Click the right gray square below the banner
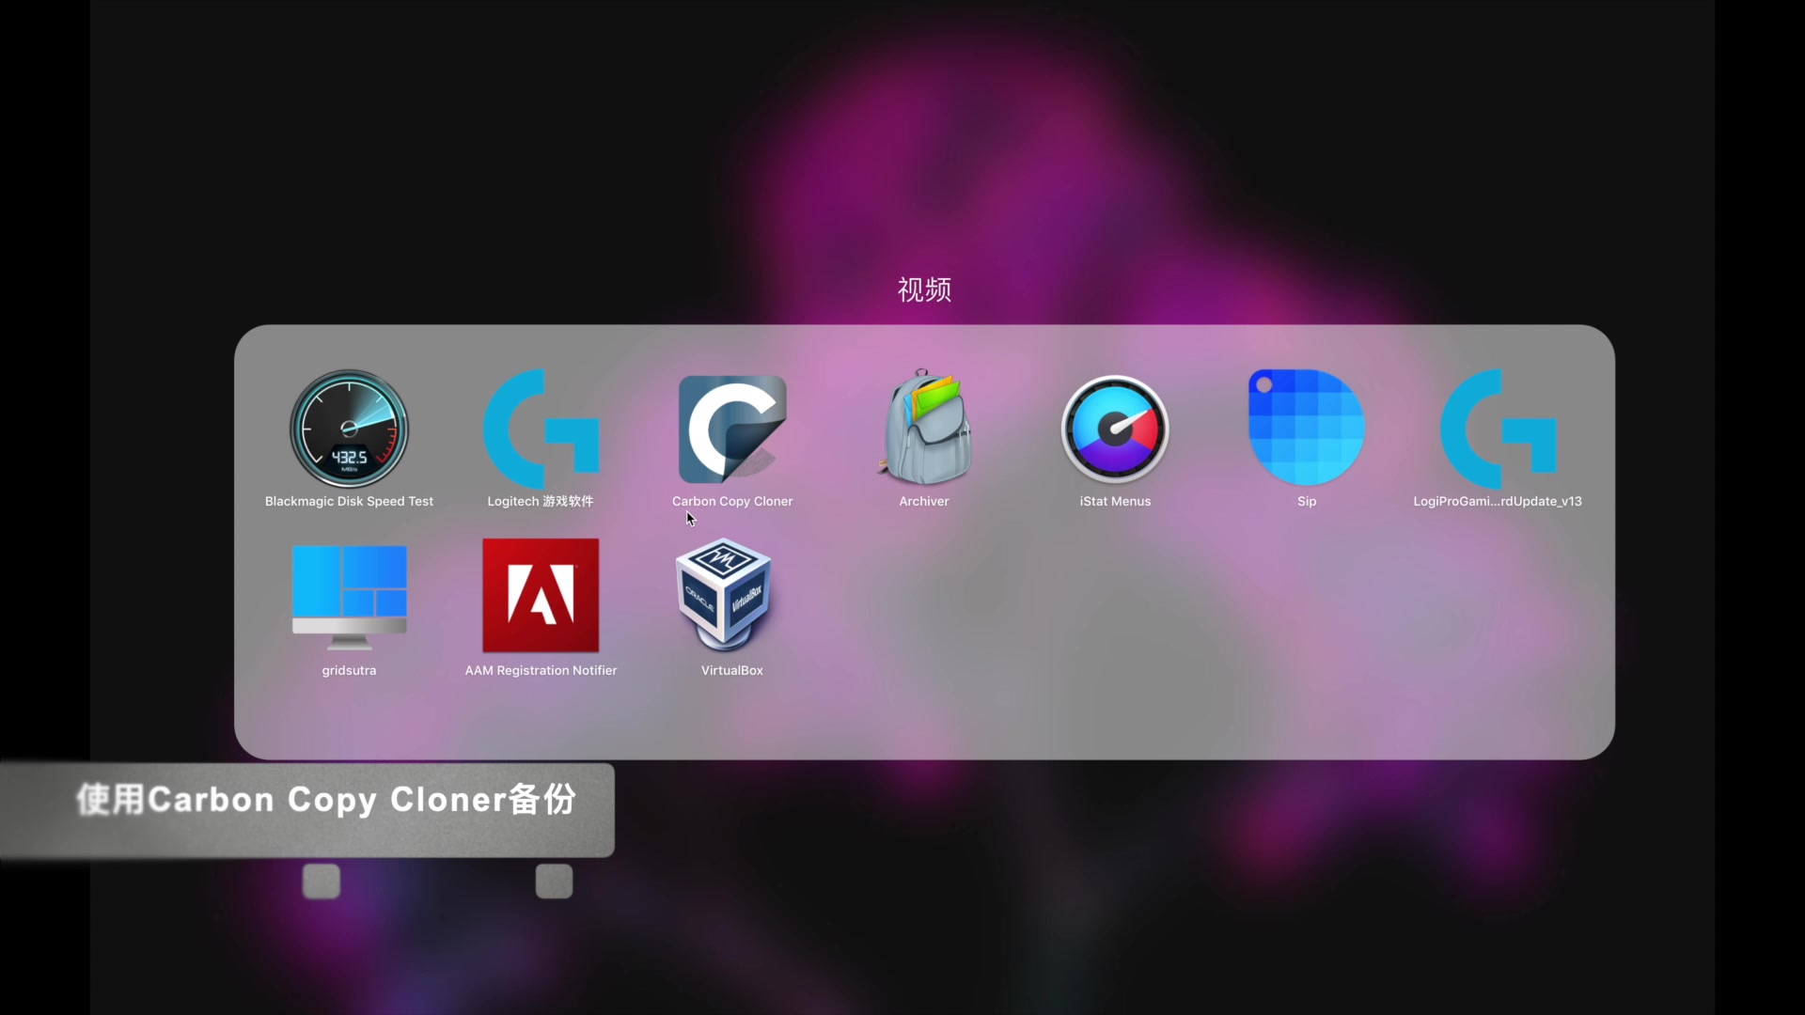This screenshot has width=1805, height=1015. click(x=554, y=882)
